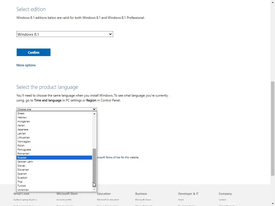The height and width of the screenshot is (206, 275).
Task: Select Greek from the language list
Action: click(x=54, y=113)
